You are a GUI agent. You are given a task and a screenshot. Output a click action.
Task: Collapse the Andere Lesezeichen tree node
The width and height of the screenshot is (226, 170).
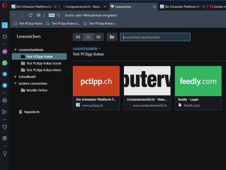tap(15, 83)
